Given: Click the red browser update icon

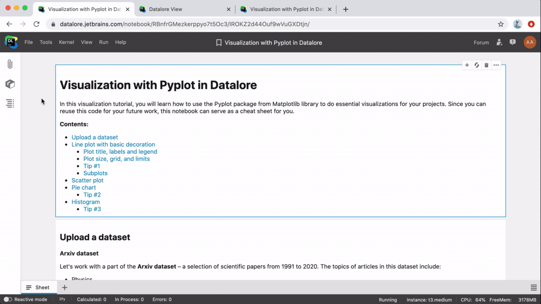Looking at the screenshot, I should point(531,24).
